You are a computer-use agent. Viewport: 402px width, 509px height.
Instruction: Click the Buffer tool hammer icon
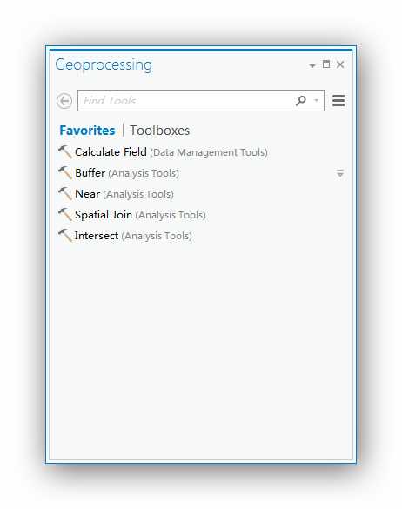[x=65, y=172]
